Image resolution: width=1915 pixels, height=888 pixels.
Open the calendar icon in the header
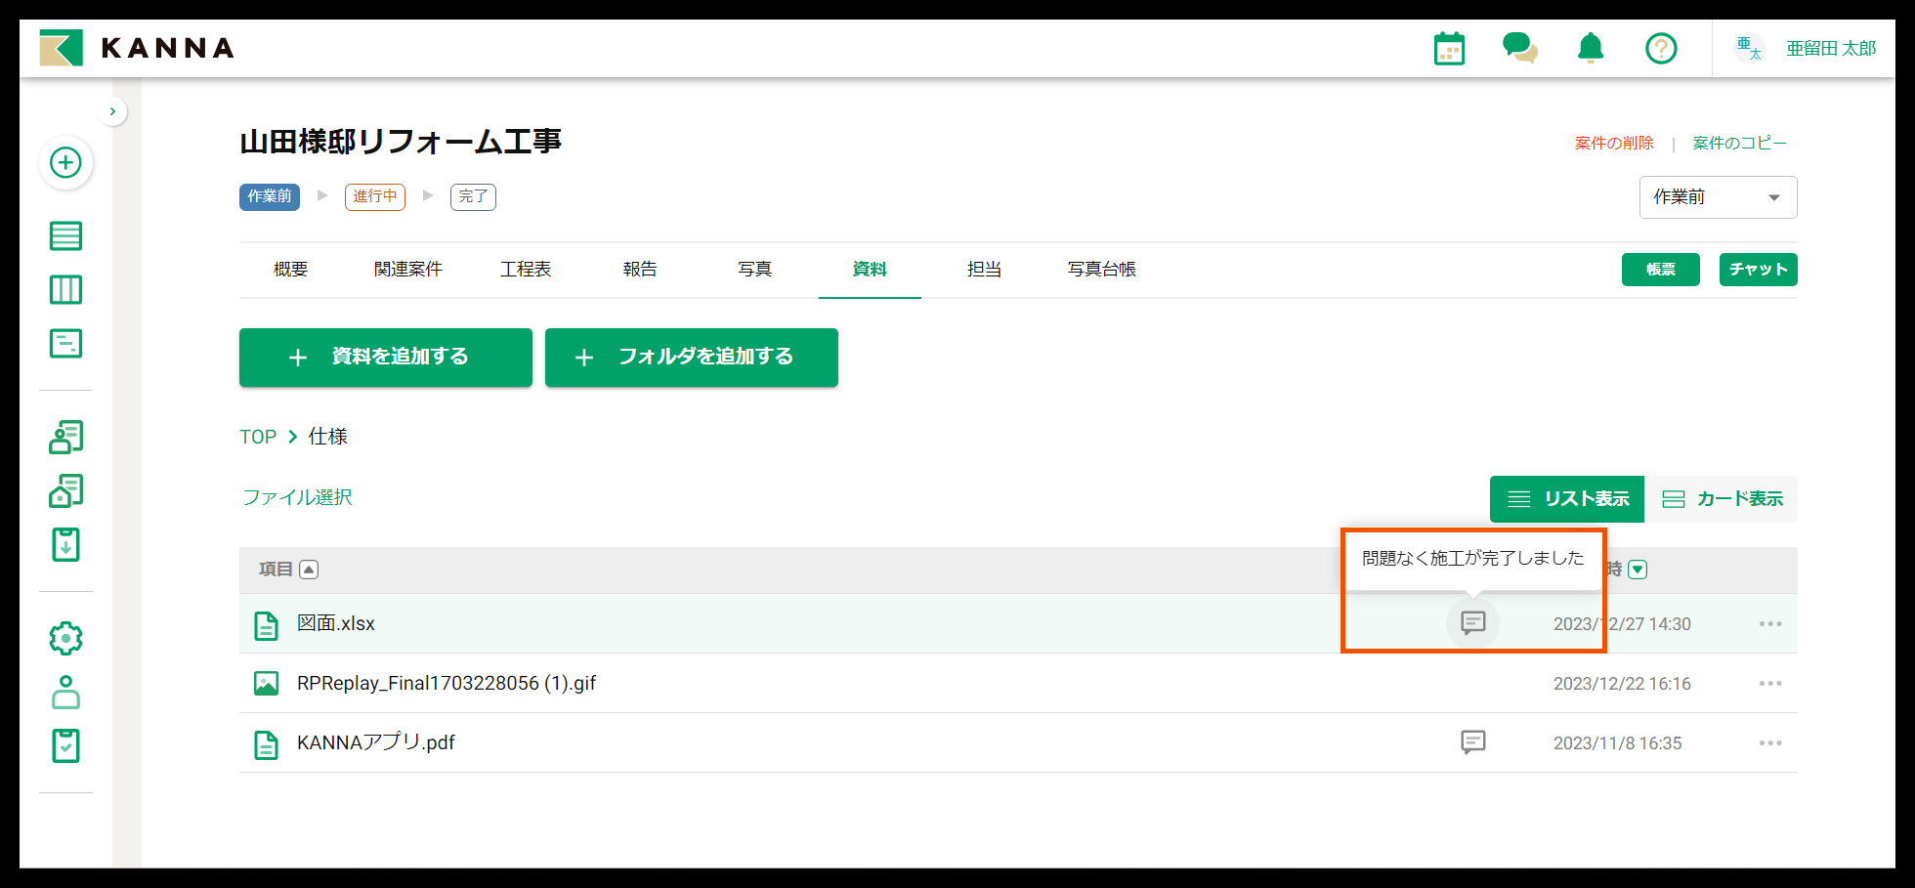(x=1449, y=47)
